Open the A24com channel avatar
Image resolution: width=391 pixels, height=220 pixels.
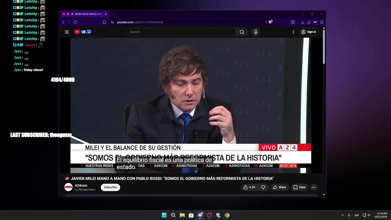pos(68,187)
